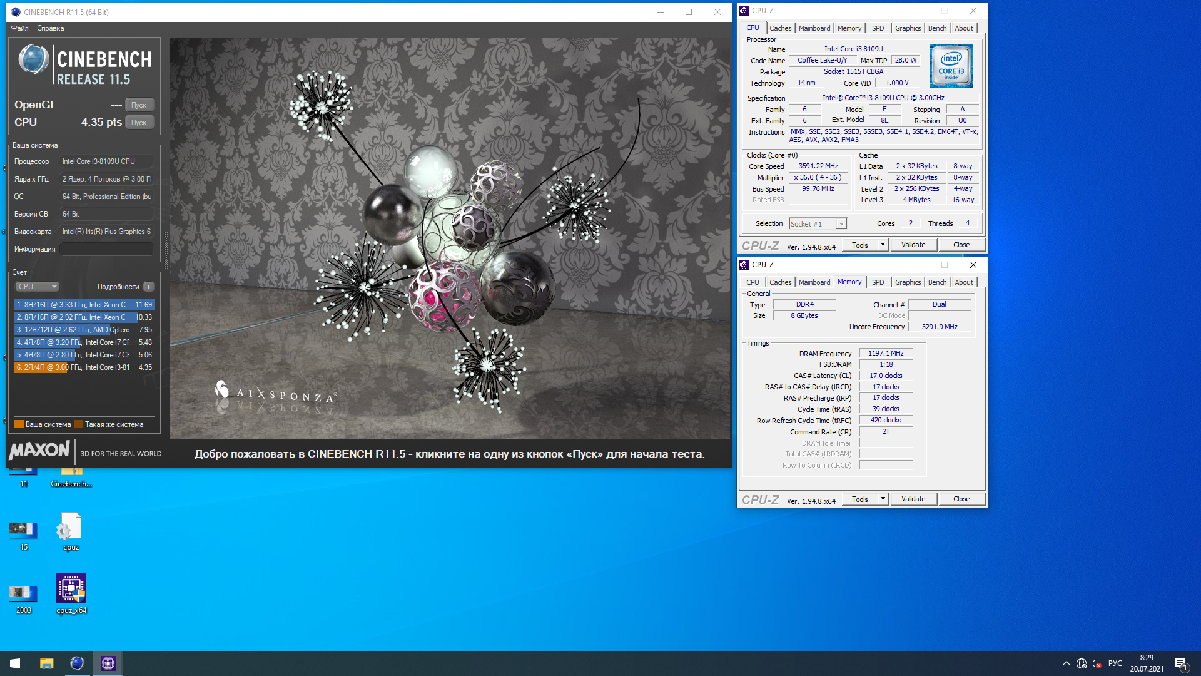Click the muted volume tray icon
This screenshot has height=676, width=1201.
[1097, 663]
